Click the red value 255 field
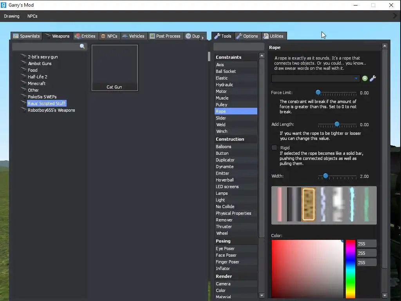 (367, 244)
